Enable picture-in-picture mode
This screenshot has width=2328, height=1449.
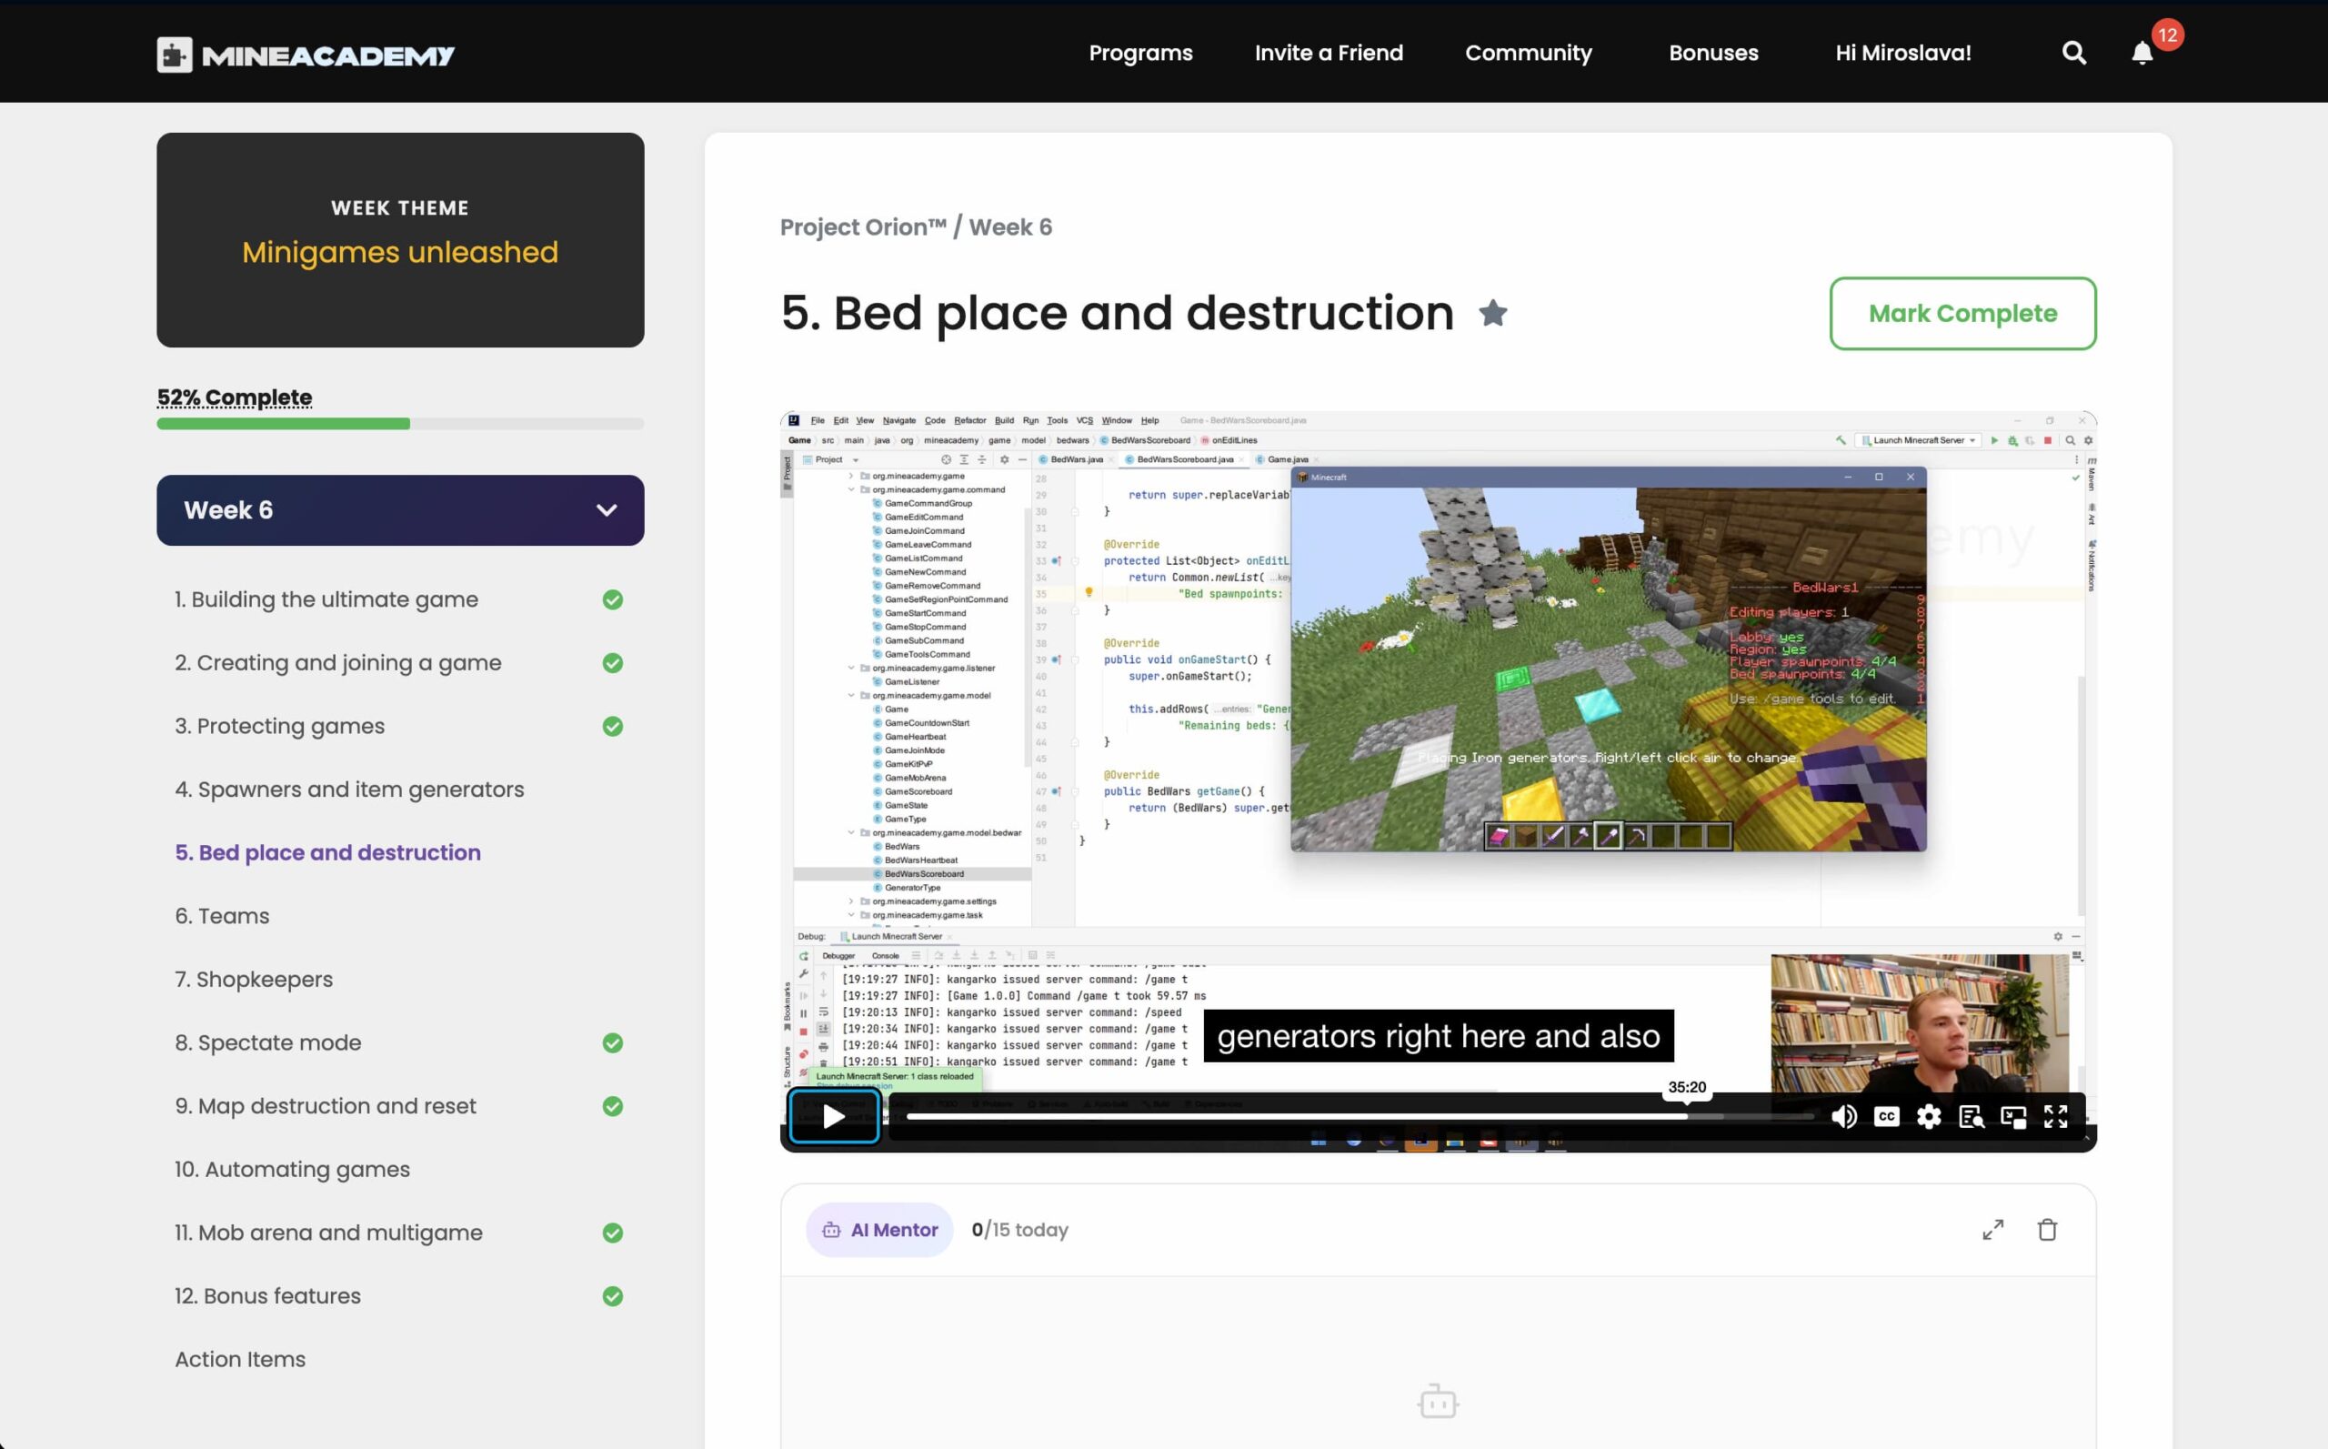click(x=2012, y=1116)
